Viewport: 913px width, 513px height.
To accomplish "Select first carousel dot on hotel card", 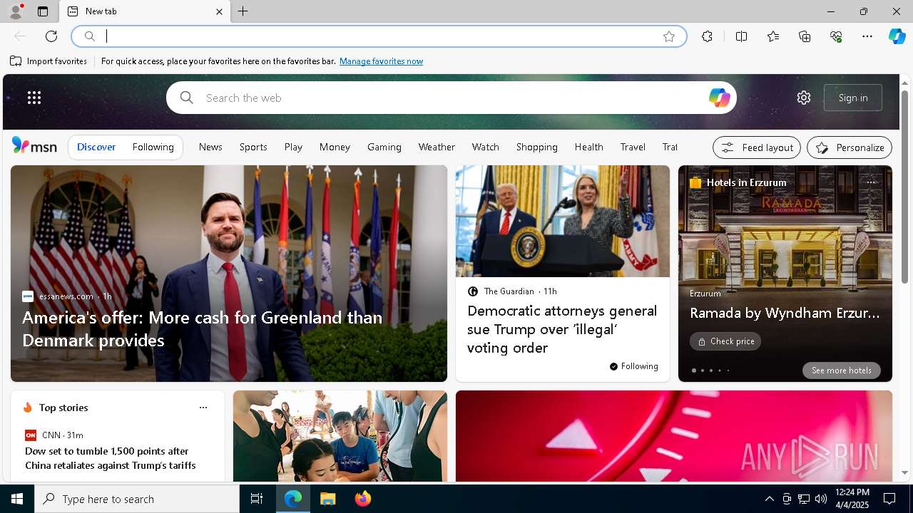I will [x=694, y=370].
